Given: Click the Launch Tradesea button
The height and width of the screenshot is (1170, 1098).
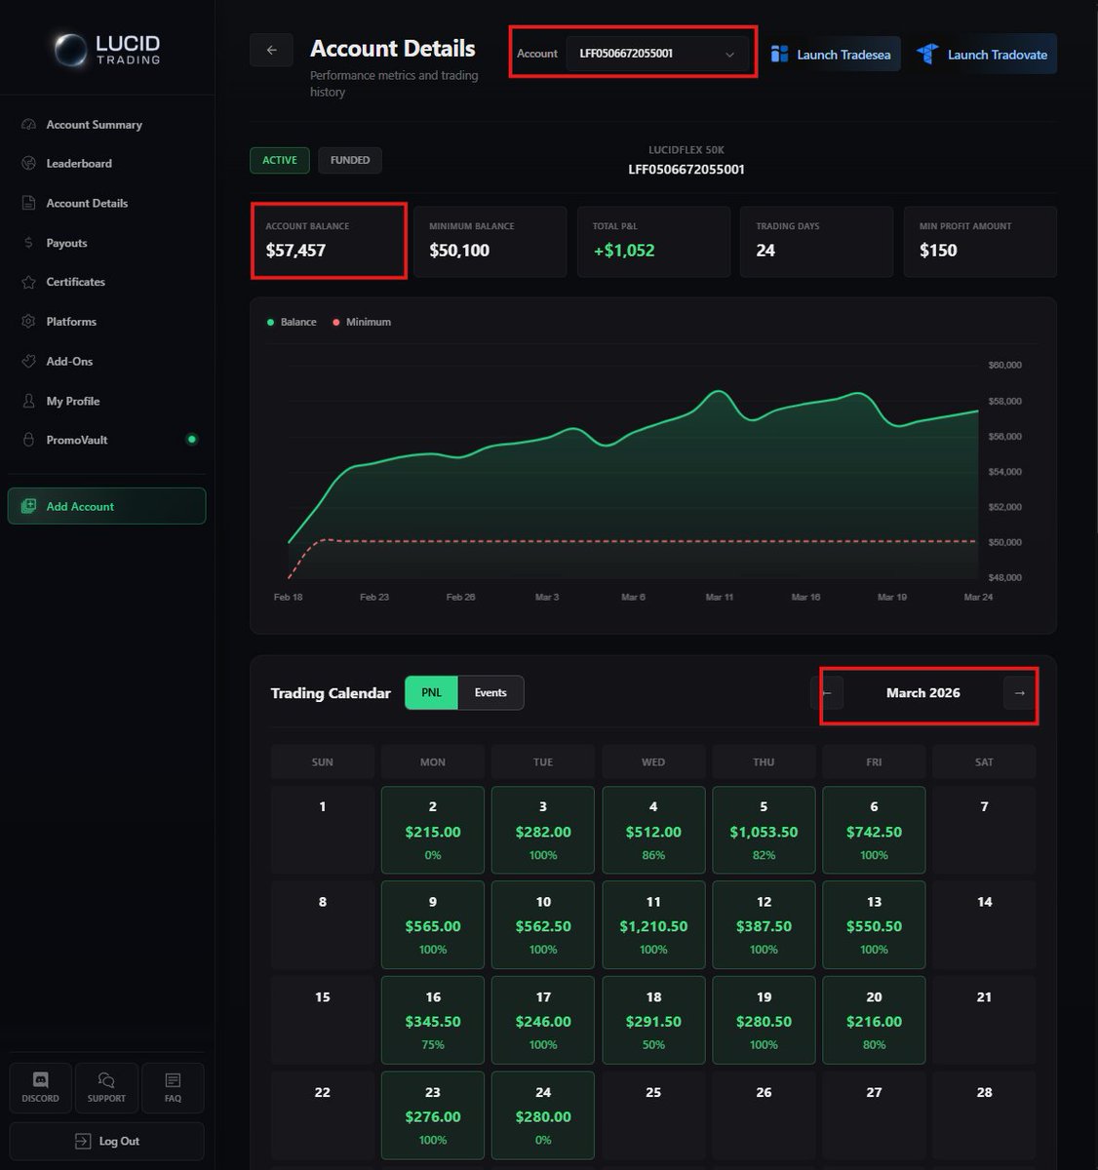Looking at the screenshot, I should pyautogui.click(x=833, y=55).
